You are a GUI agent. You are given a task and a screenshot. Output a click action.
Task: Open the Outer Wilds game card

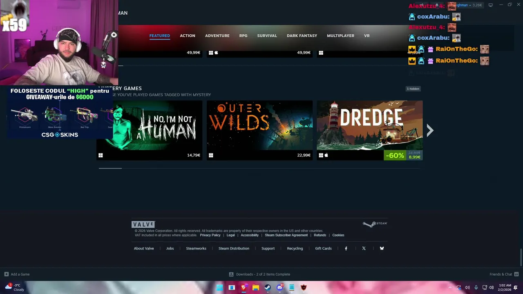coord(259,130)
